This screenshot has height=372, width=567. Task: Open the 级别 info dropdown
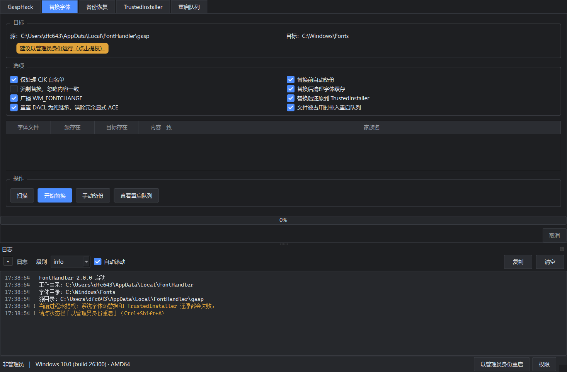70,262
